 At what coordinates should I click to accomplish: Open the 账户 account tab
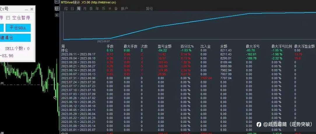[124, 8]
